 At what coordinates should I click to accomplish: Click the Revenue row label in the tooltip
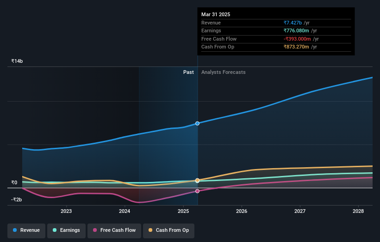click(x=211, y=23)
